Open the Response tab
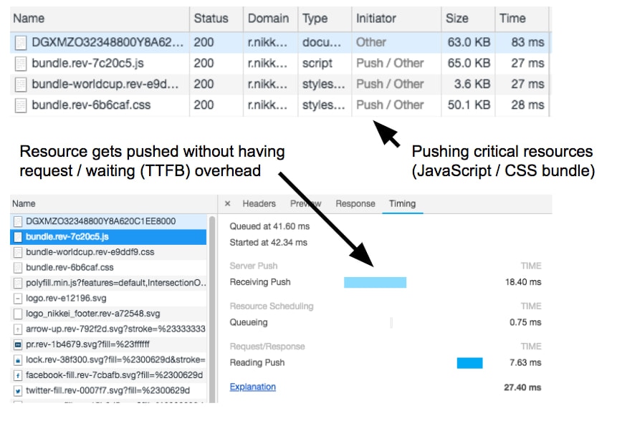The image size is (617, 421). 355,204
